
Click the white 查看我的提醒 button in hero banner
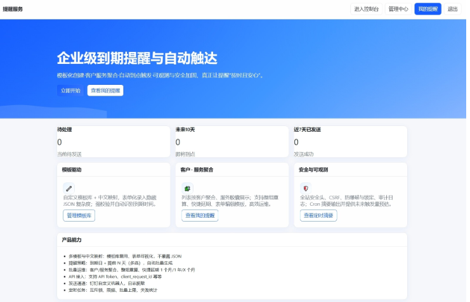[105, 91]
